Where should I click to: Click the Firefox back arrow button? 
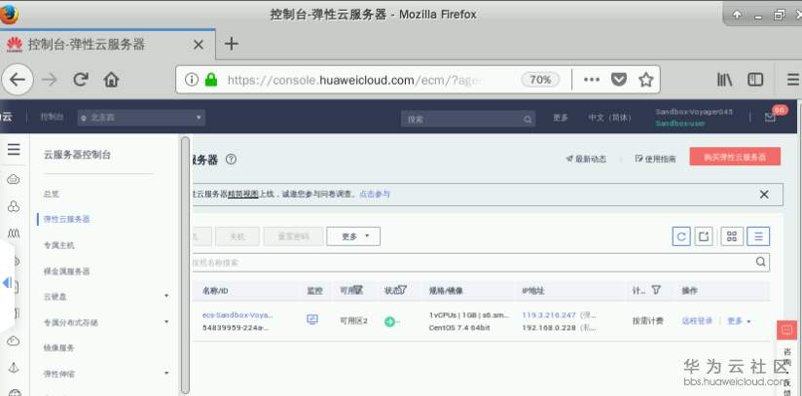[x=18, y=80]
